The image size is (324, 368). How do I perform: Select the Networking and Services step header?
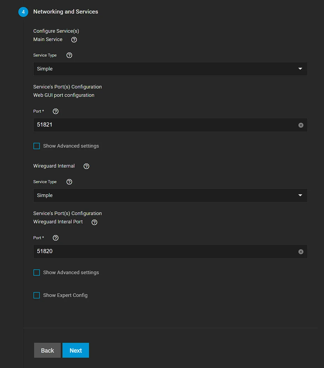[66, 12]
